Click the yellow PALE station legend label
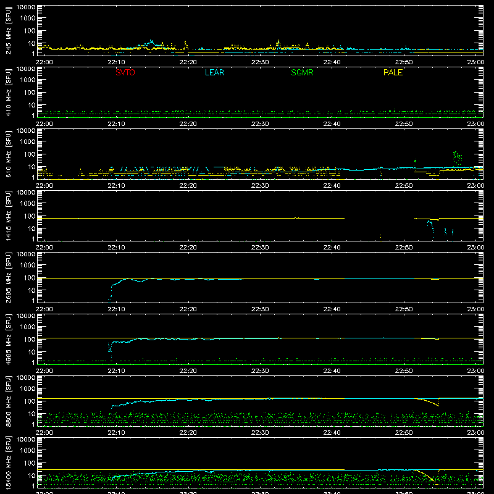The image size is (494, 494). point(393,72)
